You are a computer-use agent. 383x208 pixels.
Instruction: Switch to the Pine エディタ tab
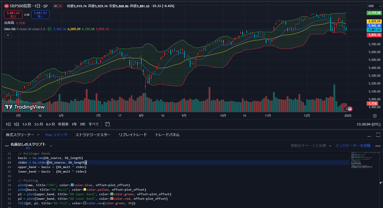[56, 135]
